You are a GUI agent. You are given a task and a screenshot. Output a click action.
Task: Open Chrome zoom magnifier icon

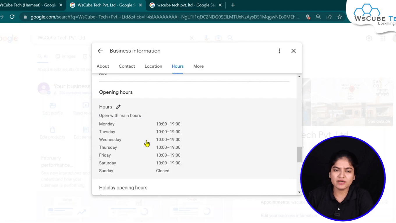(x=318, y=17)
